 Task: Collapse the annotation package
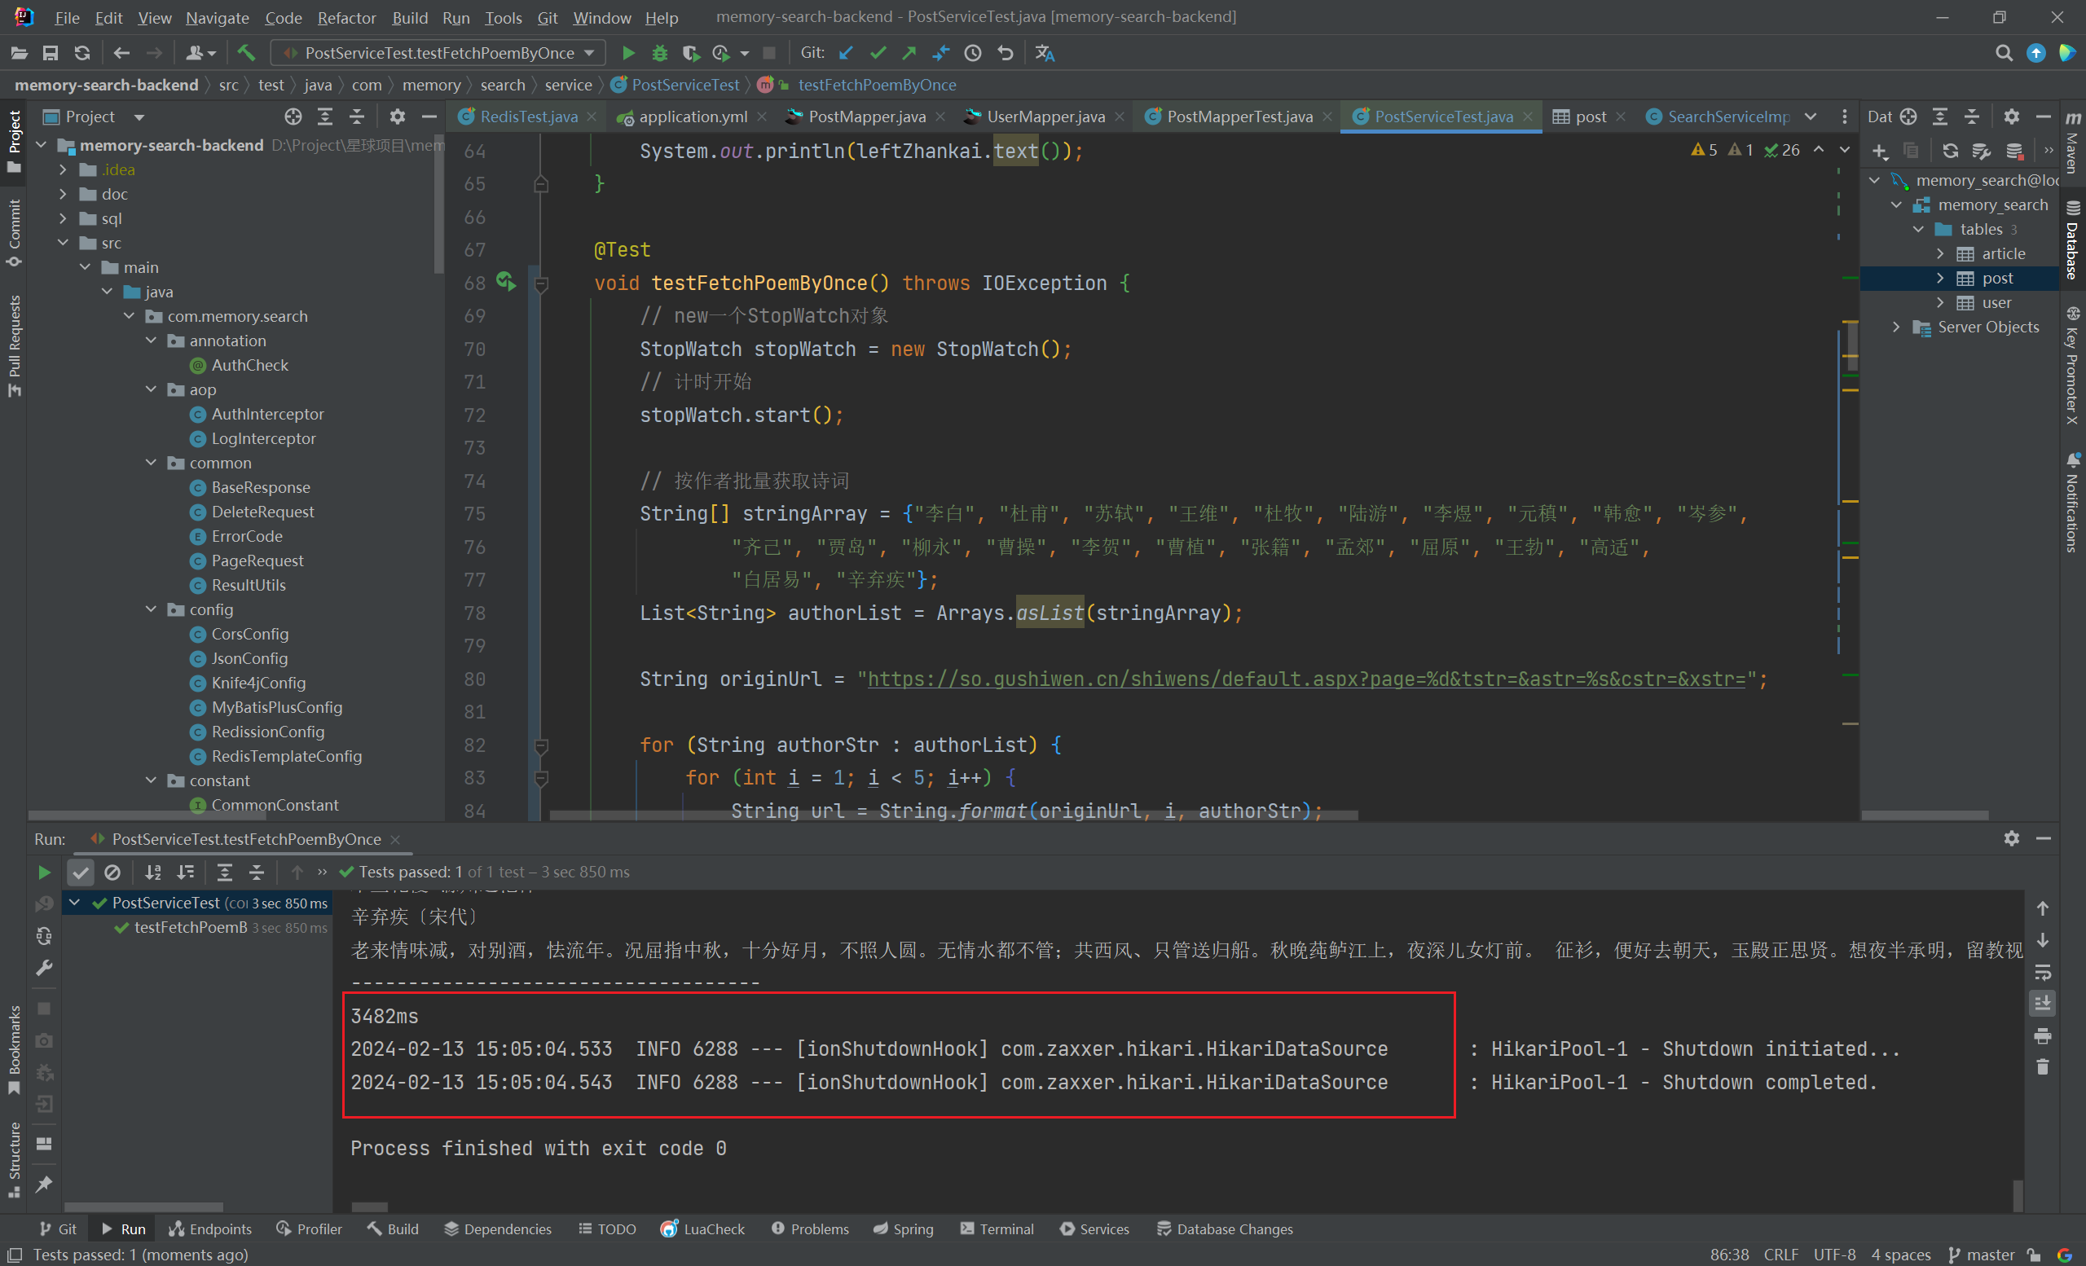point(151,341)
